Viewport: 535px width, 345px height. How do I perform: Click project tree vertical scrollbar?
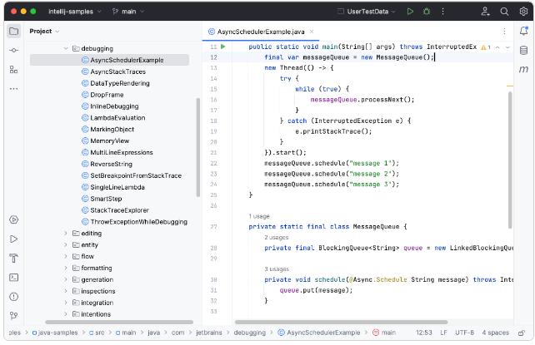(x=198, y=147)
